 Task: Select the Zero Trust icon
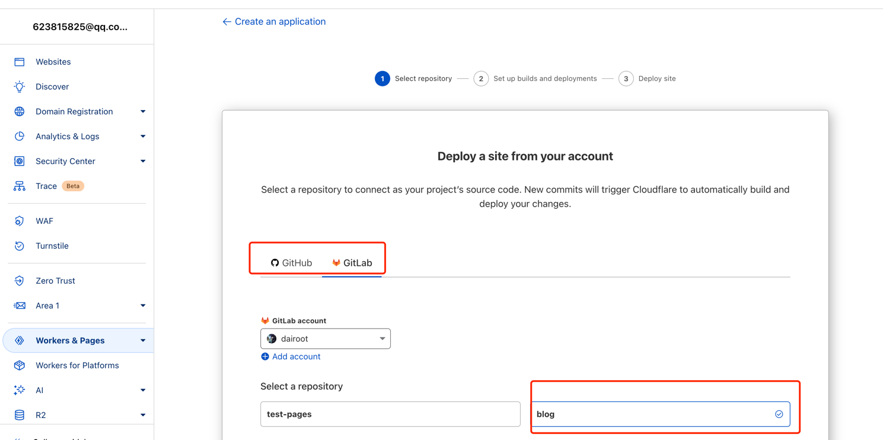point(20,281)
